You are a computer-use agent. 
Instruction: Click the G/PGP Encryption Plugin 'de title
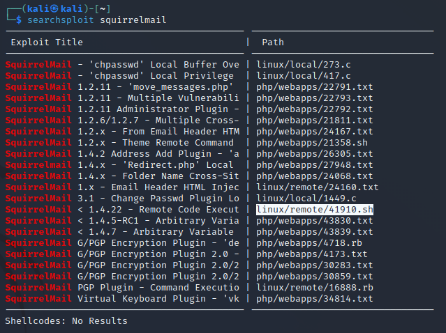coord(122,243)
